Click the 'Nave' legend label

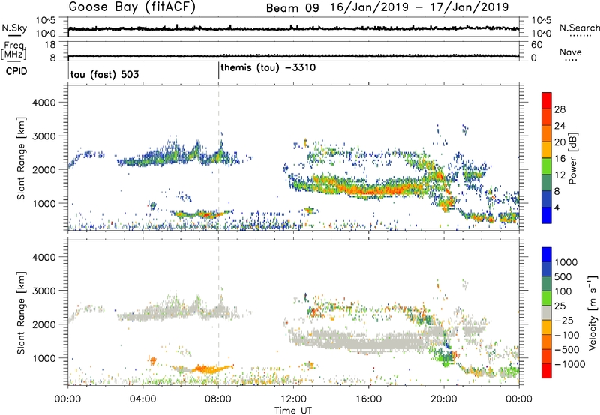point(571,52)
